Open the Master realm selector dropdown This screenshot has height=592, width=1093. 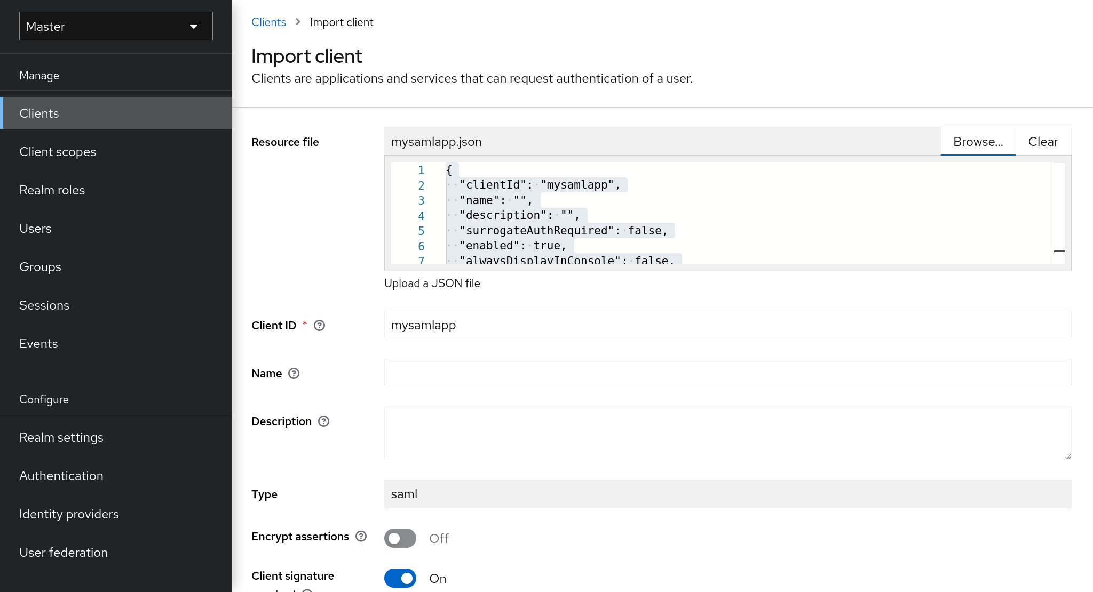click(x=115, y=26)
